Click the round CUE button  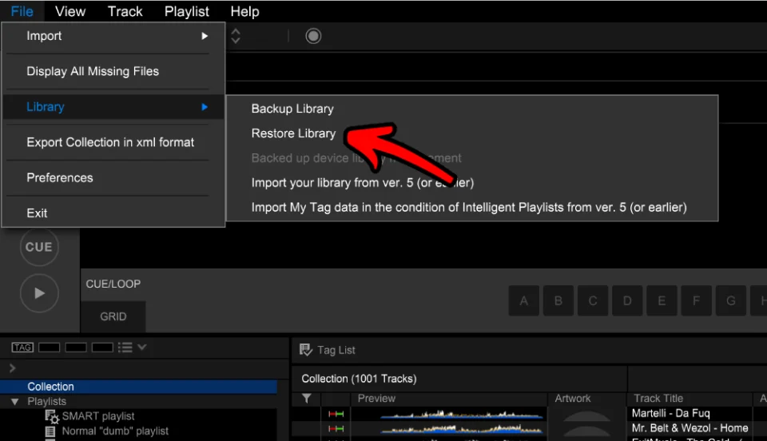pos(39,247)
